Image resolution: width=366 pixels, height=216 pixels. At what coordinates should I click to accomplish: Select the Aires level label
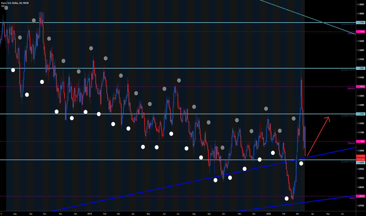click(x=352, y=198)
